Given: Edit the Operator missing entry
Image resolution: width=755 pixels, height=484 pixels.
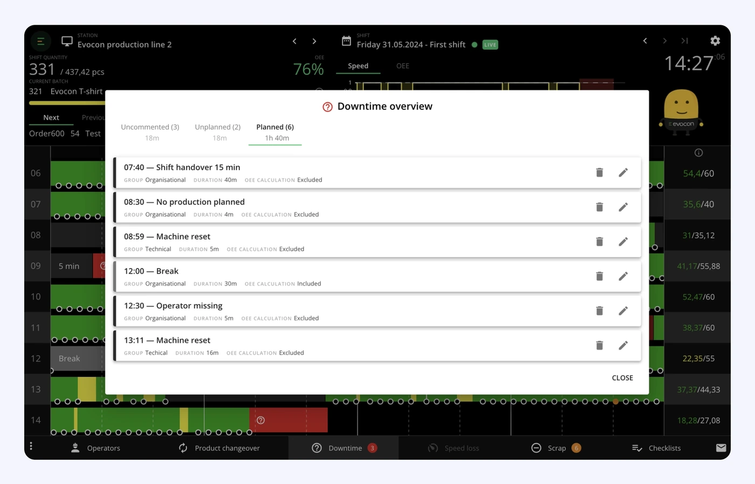Looking at the screenshot, I should click(623, 310).
